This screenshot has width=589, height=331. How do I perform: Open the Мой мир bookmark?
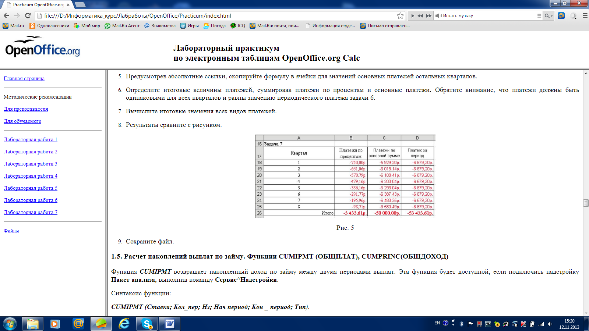[x=87, y=25]
